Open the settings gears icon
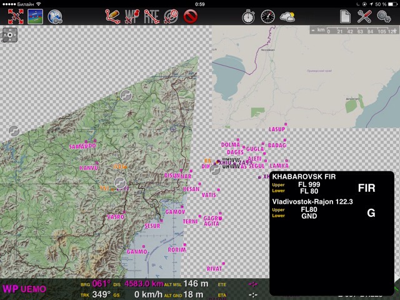This screenshot has height=300, width=400. coord(384,17)
